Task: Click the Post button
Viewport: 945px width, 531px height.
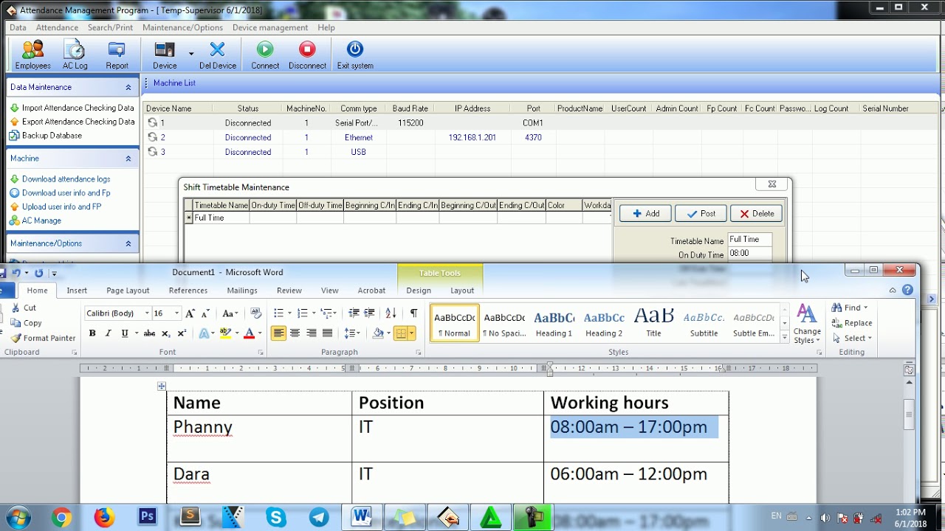Action: (x=701, y=213)
